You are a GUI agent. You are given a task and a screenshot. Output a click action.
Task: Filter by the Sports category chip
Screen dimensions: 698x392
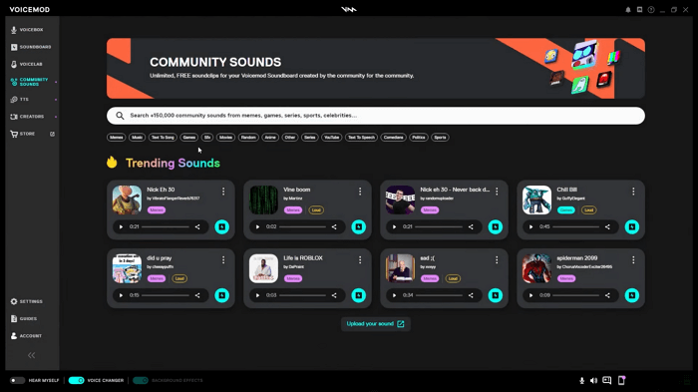[440, 138]
